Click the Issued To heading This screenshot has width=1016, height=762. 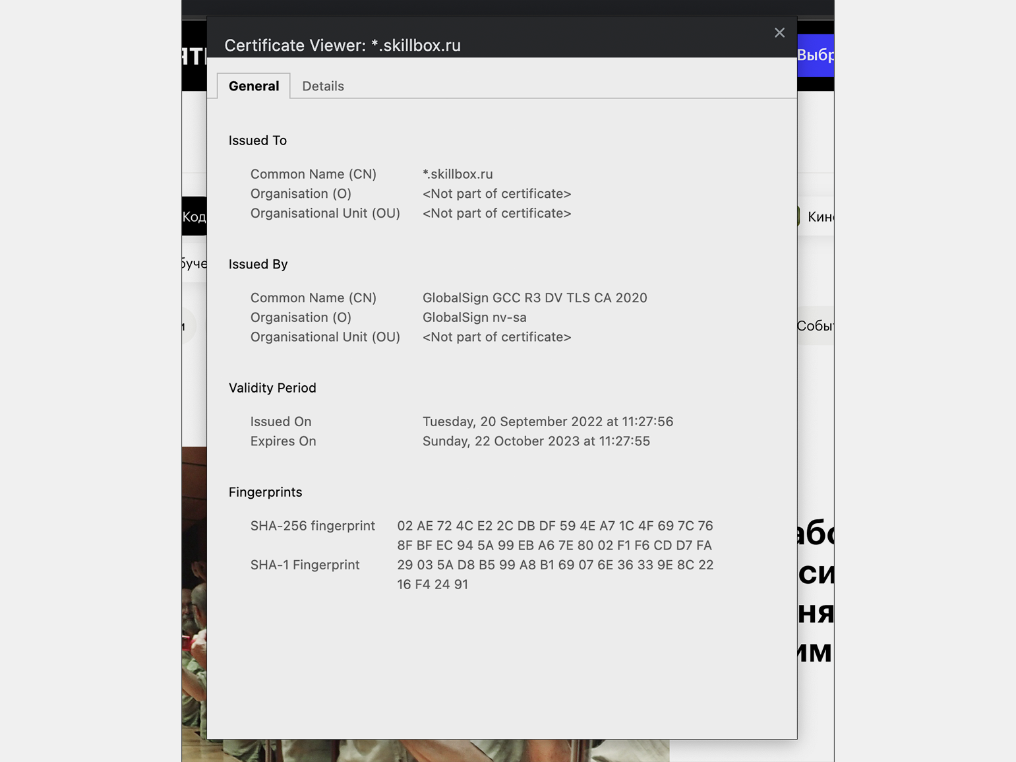(x=258, y=141)
